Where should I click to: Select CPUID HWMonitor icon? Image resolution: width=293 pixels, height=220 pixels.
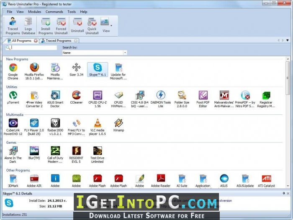point(118,99)
